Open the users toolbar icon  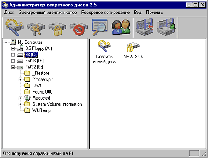tap(121, 27)
